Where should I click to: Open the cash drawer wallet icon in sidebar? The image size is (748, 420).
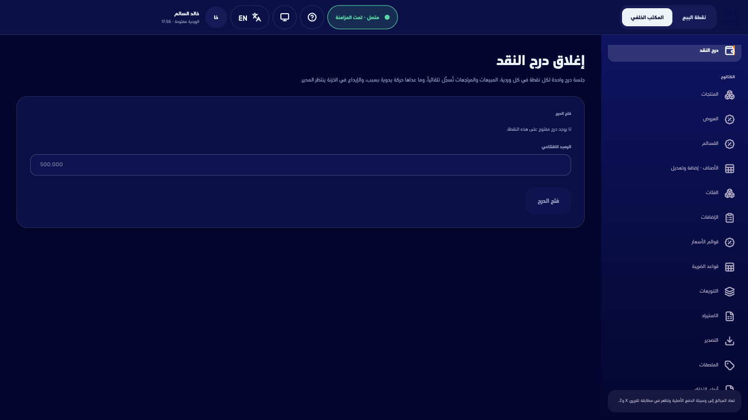729,50
